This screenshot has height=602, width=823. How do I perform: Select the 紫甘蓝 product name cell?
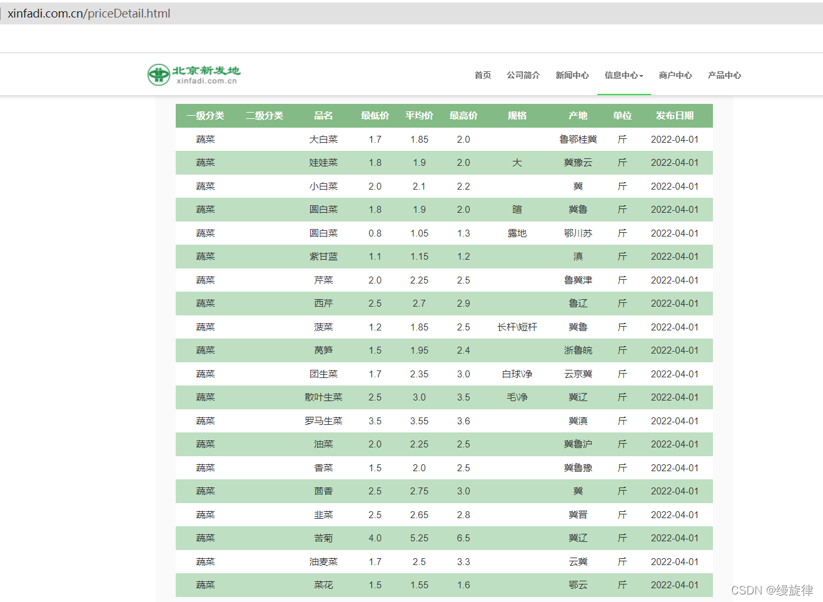(x=323, y=257)
